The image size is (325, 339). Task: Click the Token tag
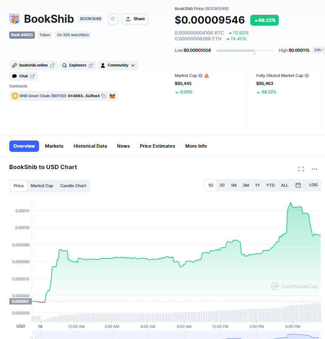pos(45,35)
